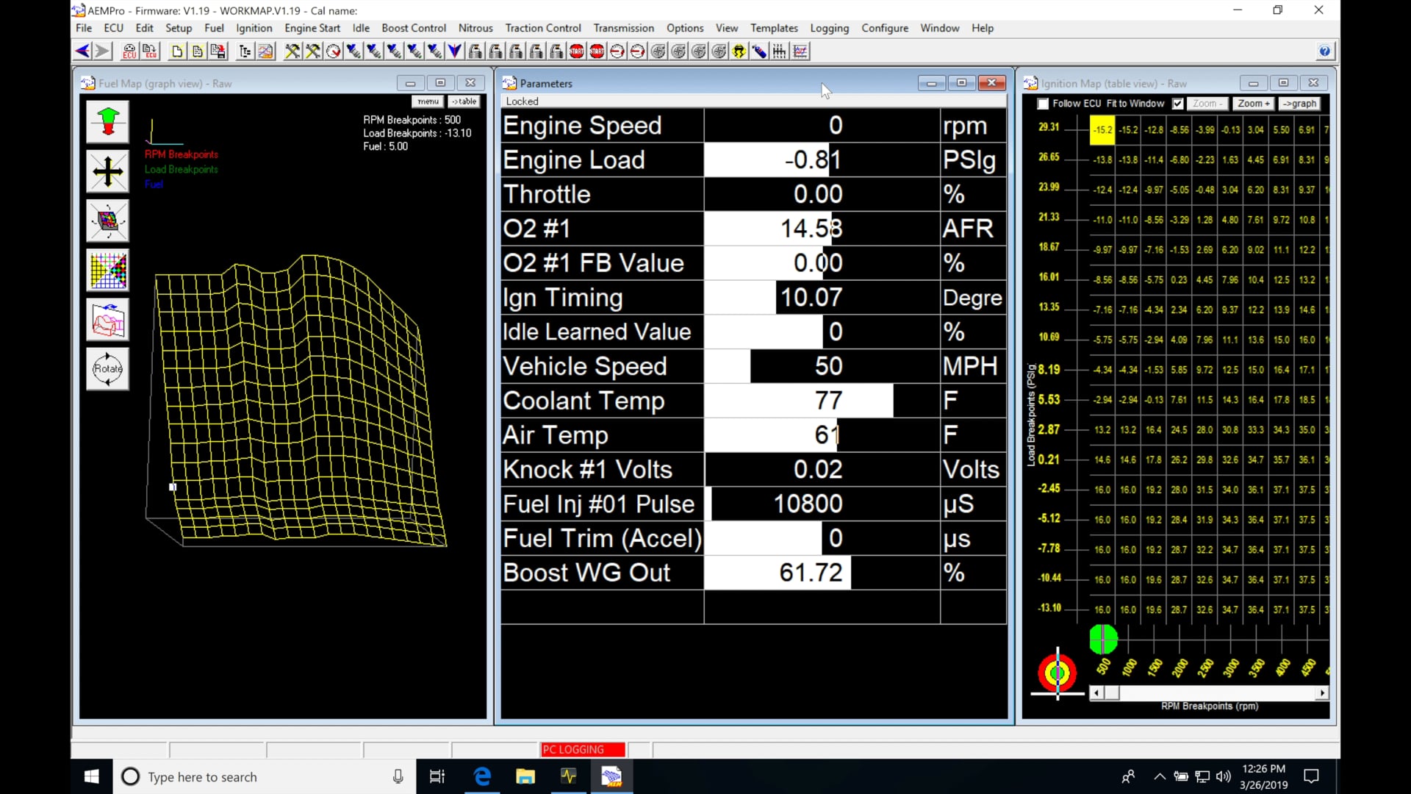Open the Logging menu
This screenshot has height=794, width=1411.
[x=829, y=28]
